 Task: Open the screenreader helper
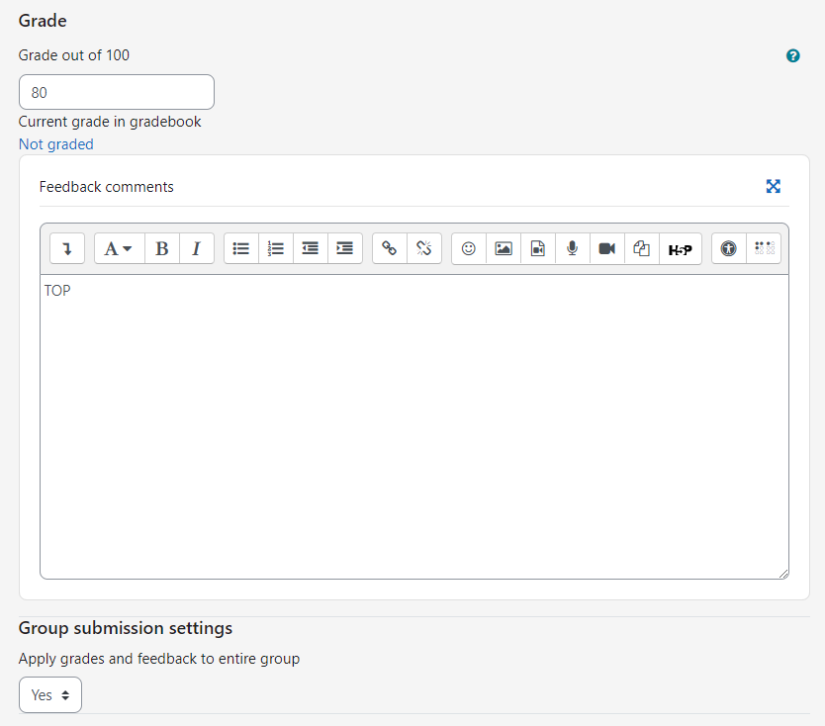764,248
